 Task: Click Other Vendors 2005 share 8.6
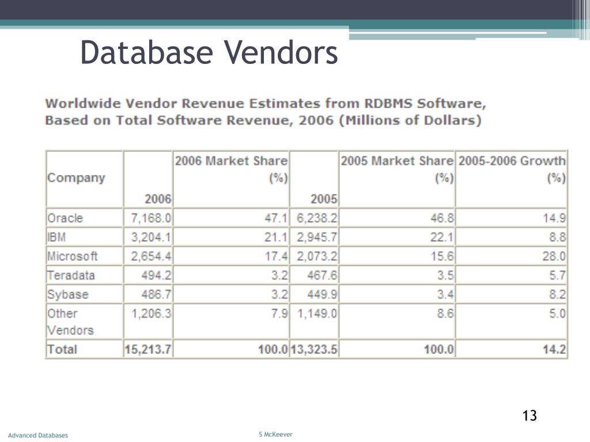[445, 314]
